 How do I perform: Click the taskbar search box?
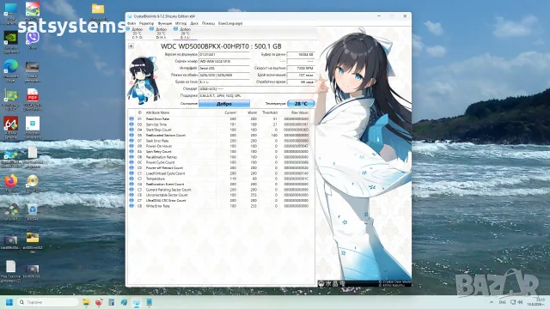click(x=48, y=302)
